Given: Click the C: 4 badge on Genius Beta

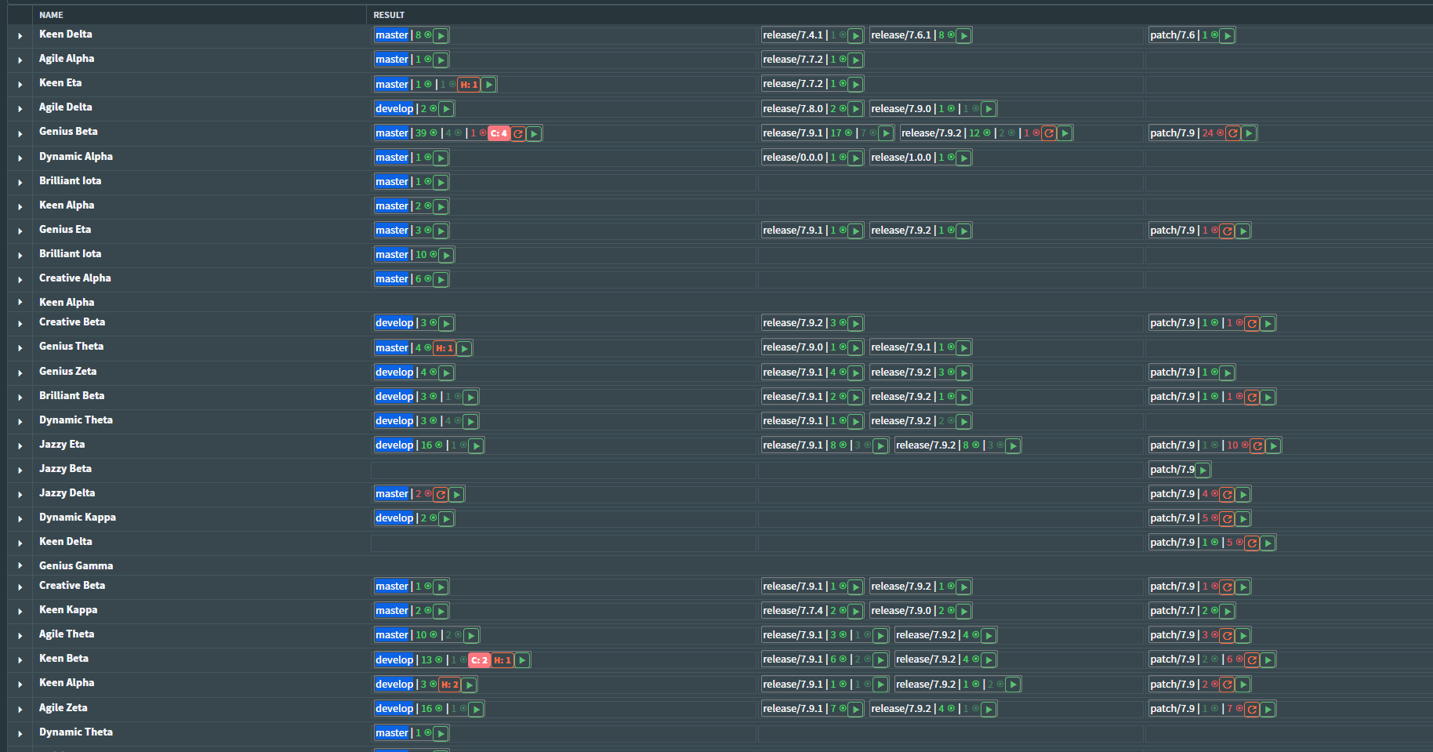Looking at the screenshot, I should pos(499,133).
